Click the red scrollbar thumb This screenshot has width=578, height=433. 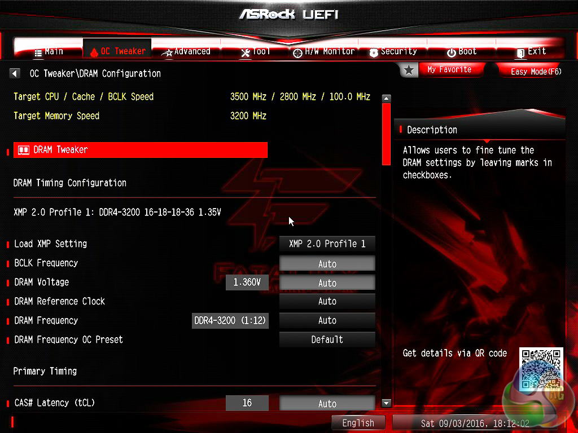(x=386, y=134)
